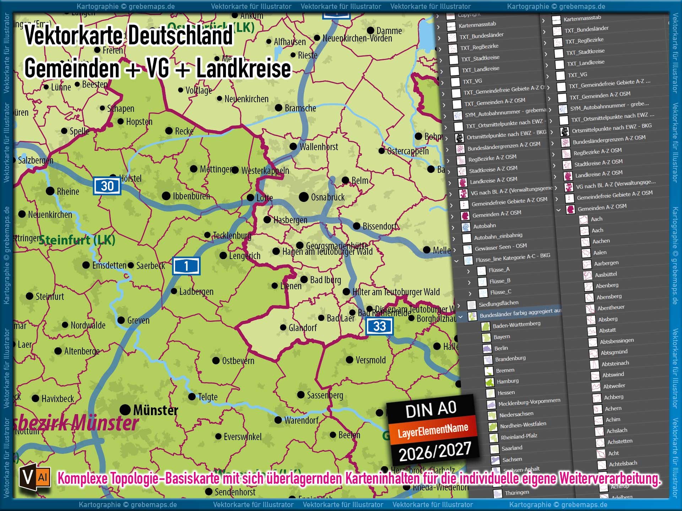
Task: Click the Autobahn 33 shield on map
Action: 379,326
